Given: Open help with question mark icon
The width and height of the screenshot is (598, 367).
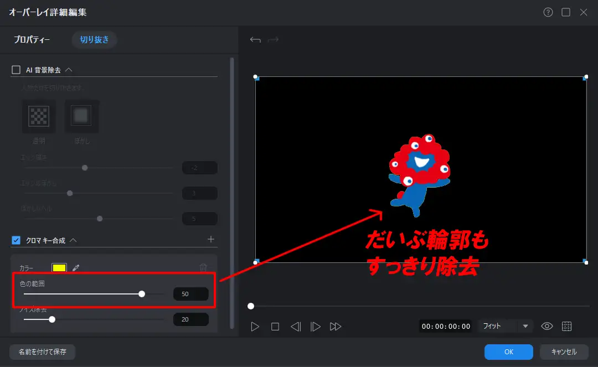Looking at the screenshot, I should (548, 12).
